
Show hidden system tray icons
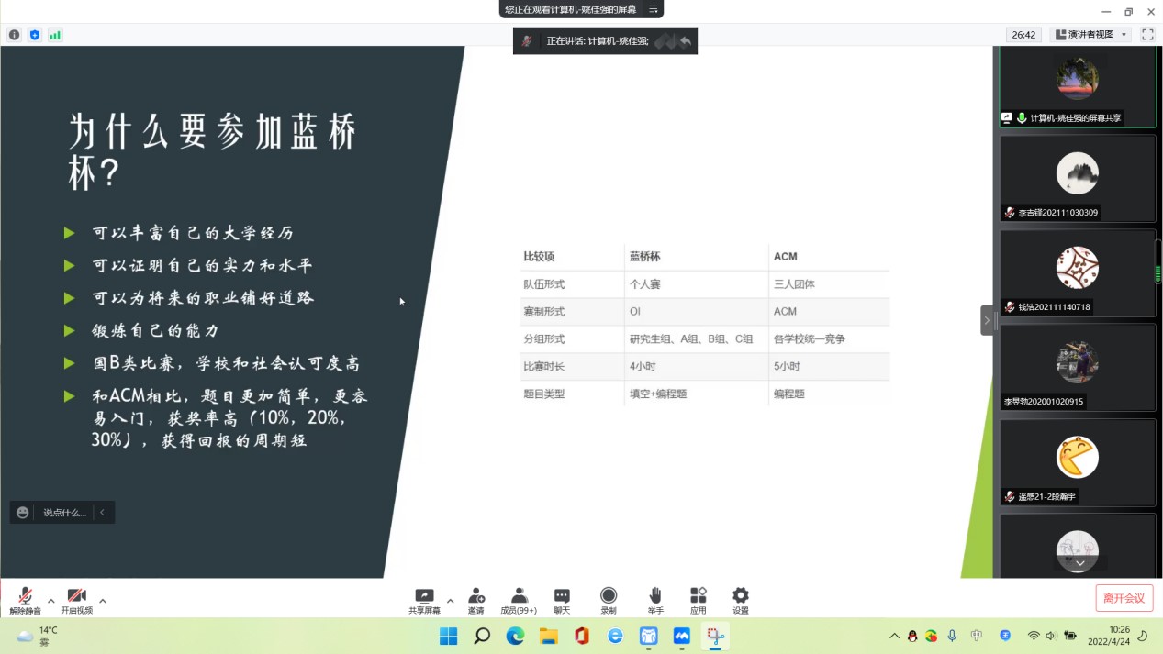[894, 636]
